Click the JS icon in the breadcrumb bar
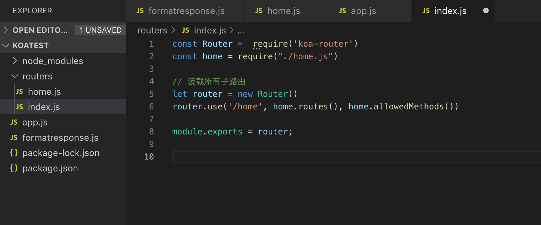Viewport: 541px width, 225px height. click(x=185, y=30)
